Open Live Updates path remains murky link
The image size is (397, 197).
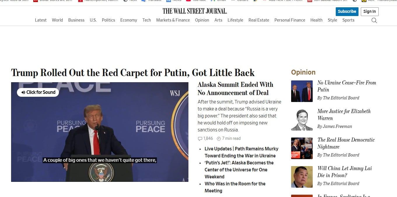(x=242, y=152)
